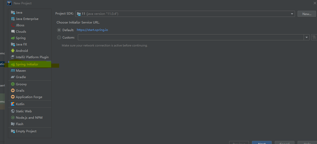Image resolution: width=317 pixels, height=144 pixels.
Task: Click the Next button
Action: (262, 142)
